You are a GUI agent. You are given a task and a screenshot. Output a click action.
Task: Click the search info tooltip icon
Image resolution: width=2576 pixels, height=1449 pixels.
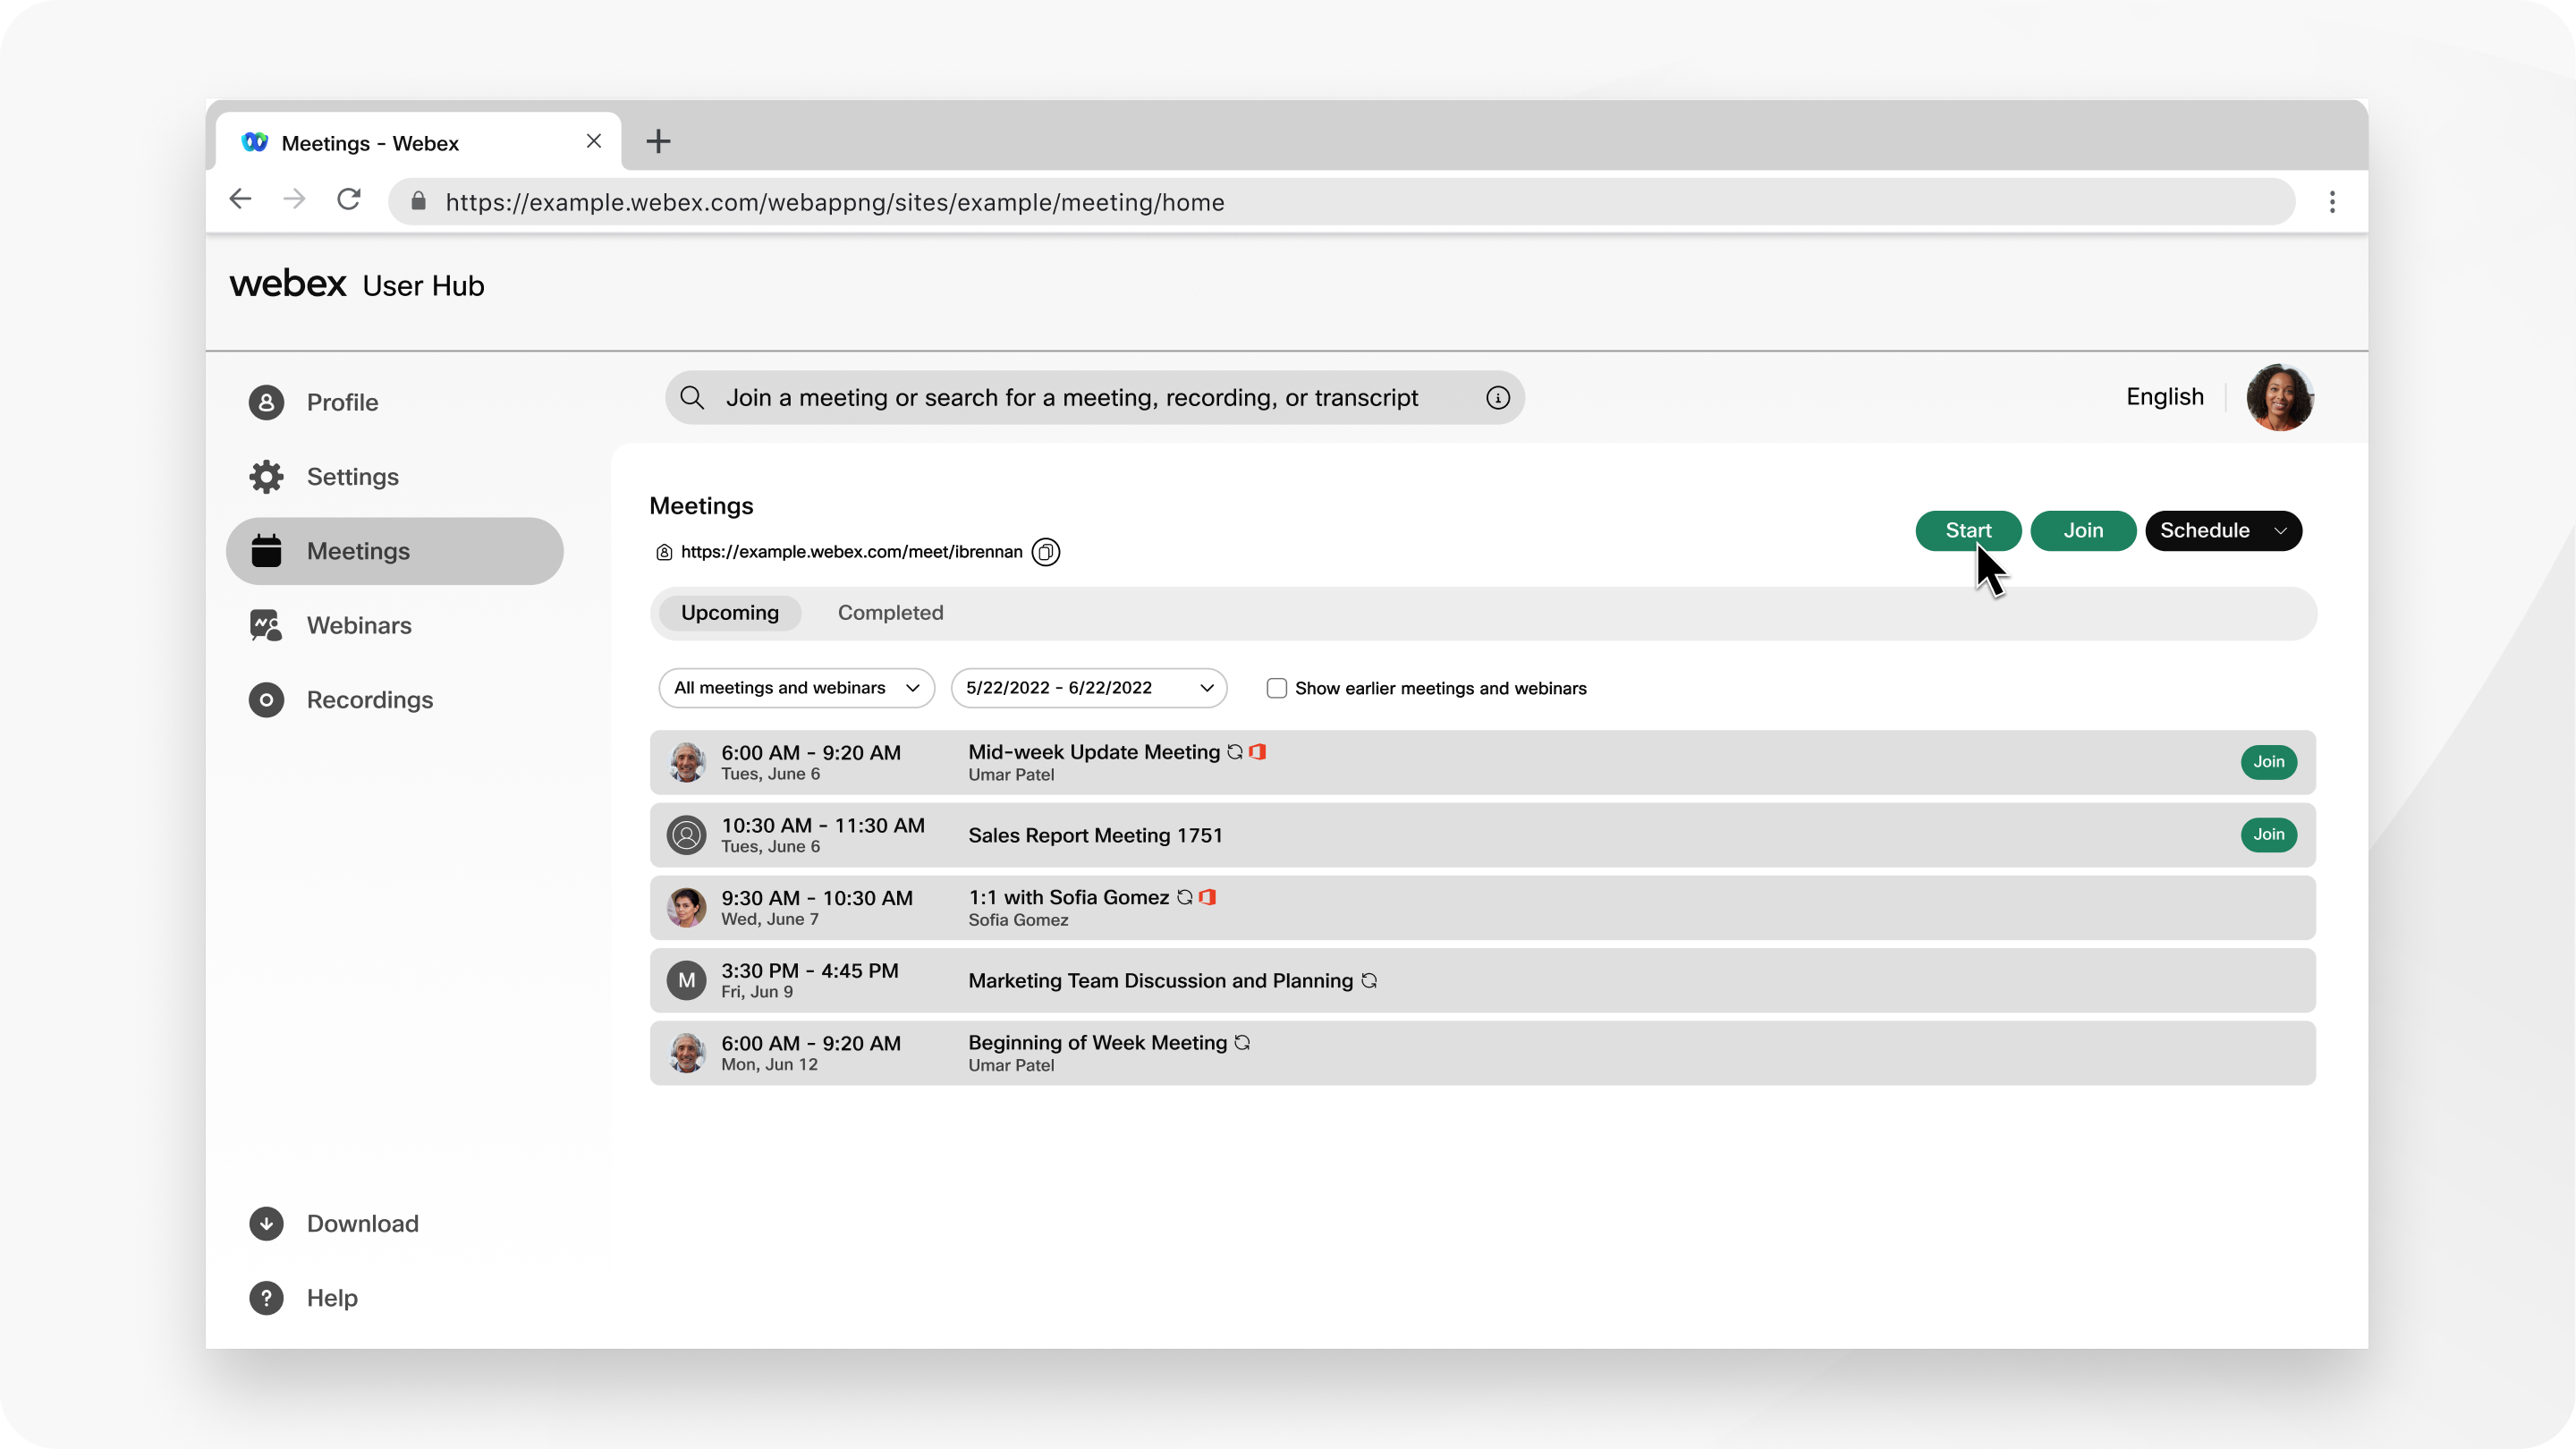1498,398
